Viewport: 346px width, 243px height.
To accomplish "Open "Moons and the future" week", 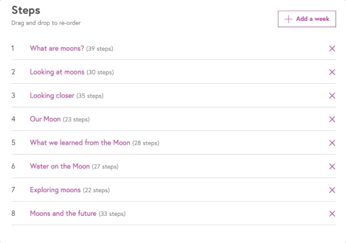I will [63, 214].
